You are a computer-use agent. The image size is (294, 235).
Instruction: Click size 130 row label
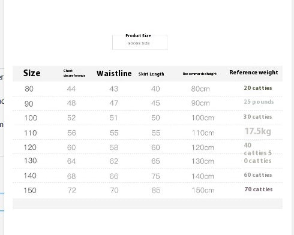(30, 161)
